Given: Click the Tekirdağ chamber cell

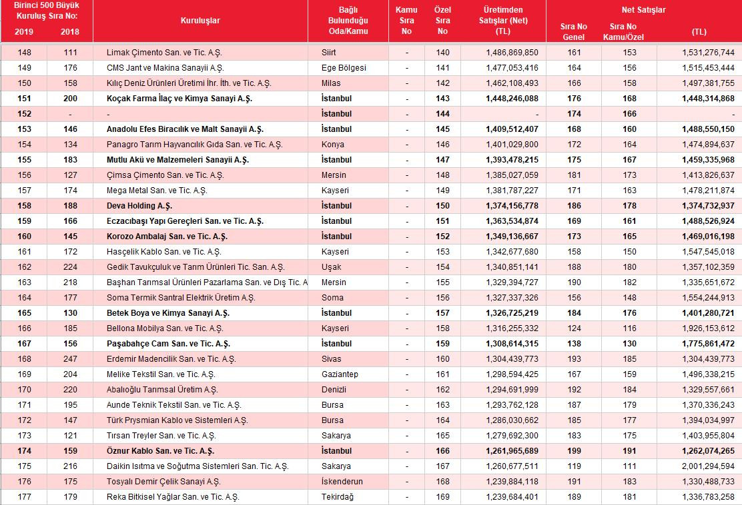Looking at the screenshot, I should pos(338,497).
